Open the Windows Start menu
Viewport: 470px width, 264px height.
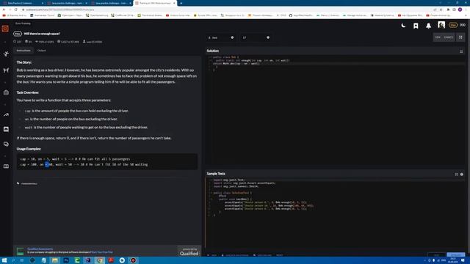click(4, 260)
